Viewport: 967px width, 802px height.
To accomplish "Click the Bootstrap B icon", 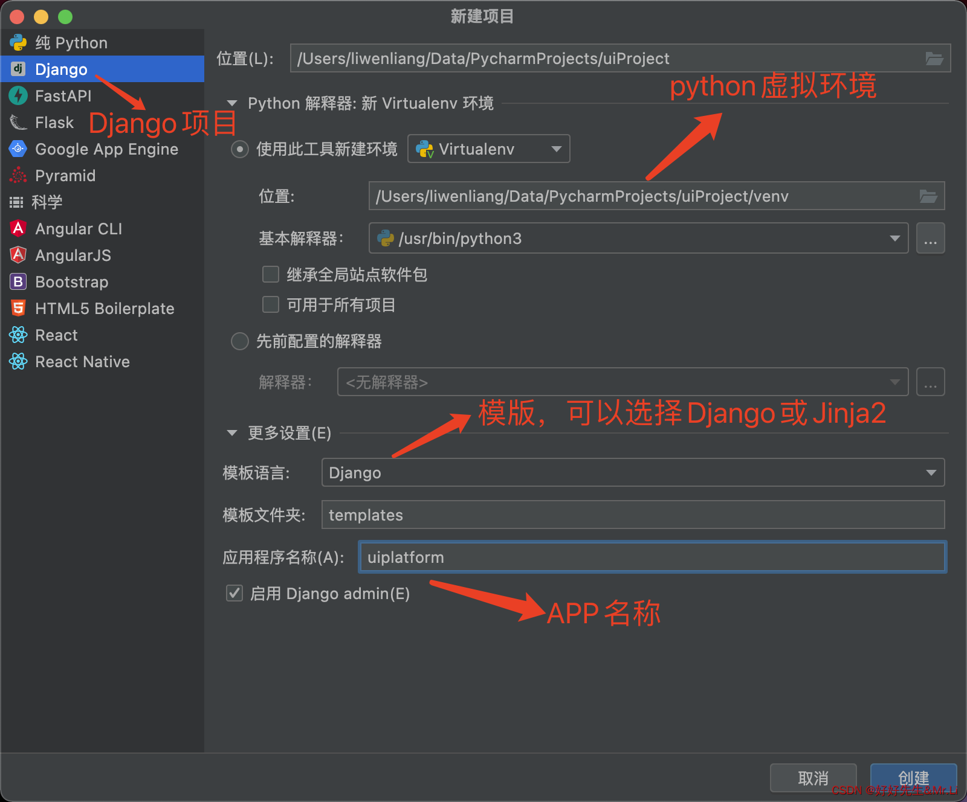I will click(18, 281).
